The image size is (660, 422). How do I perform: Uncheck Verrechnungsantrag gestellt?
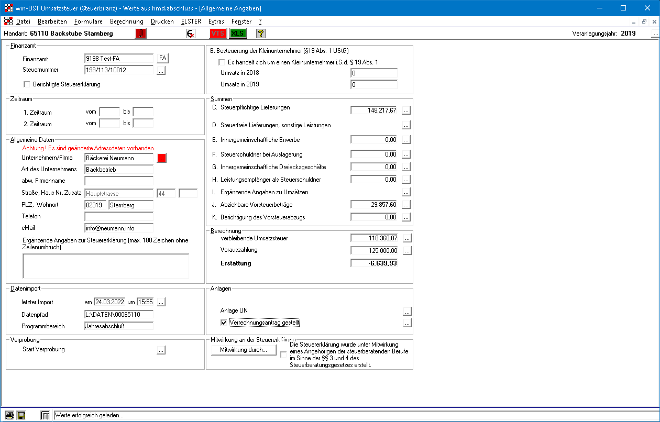click(x=224, y=323)
